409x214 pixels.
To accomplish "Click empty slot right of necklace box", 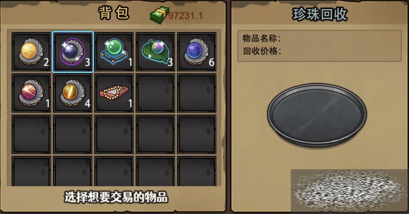I will 155,93.
